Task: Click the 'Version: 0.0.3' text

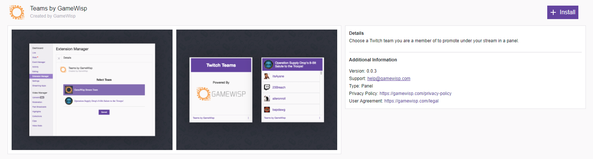Action: point(363,71)
